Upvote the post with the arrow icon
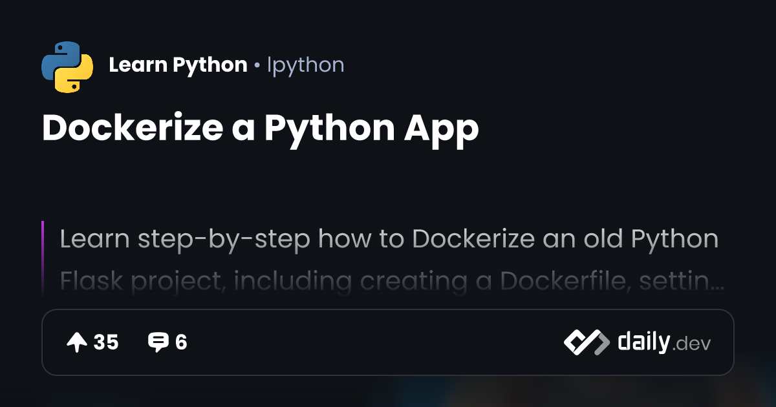776x407 pixels. (76, 342)
